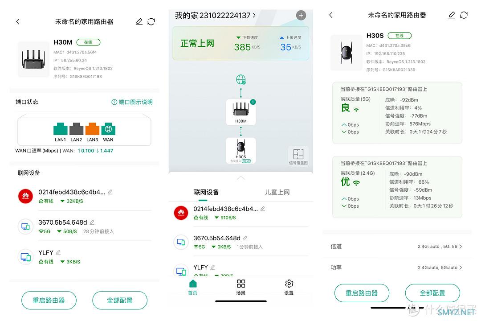Open the 首页 home tab
The image size is (481, 321).
(193, 287)
